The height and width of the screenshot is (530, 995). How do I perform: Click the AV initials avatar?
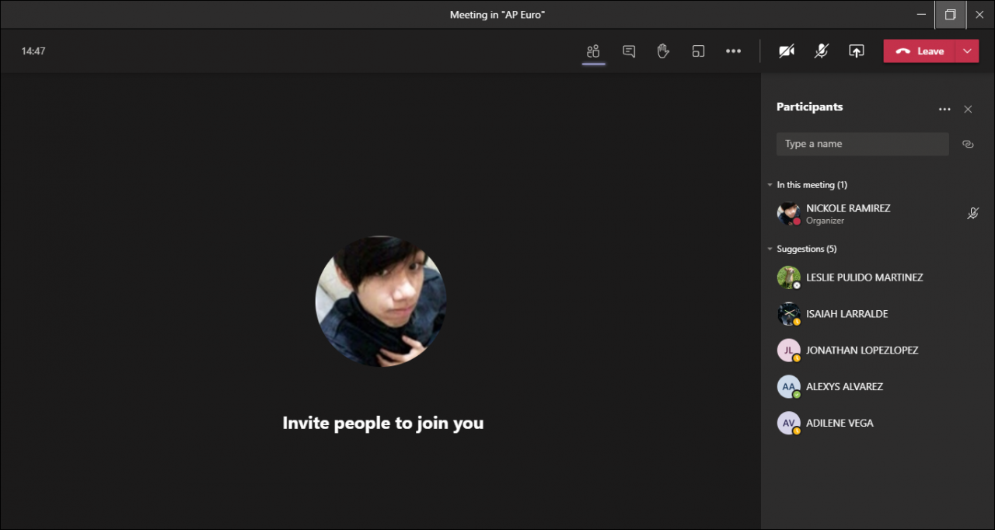coord(788,423)
